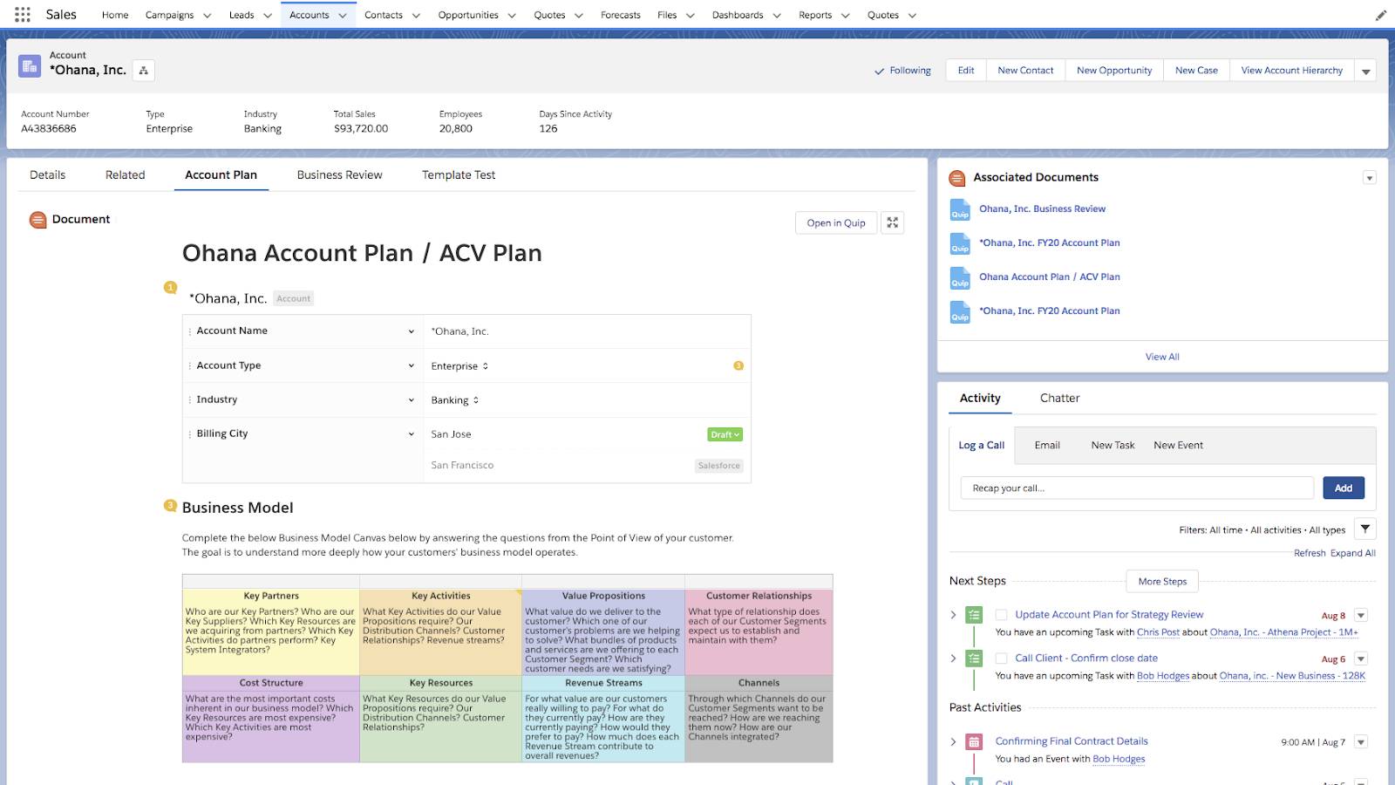Open the Billing City Draft status dropdown
This screenshot has width=1395, height=785.
click(x=725, y=434)
